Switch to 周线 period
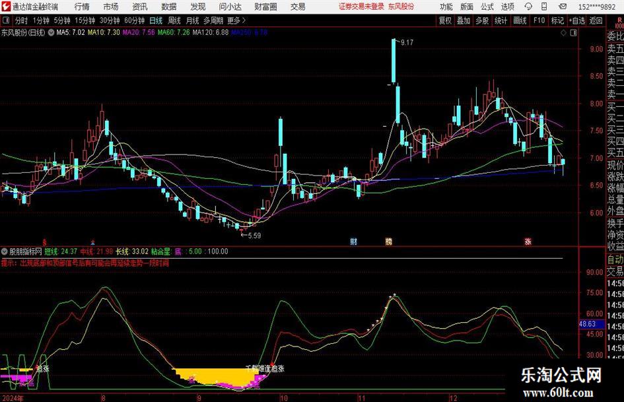The height and width of the screenshot is (402, 624). 174,20
